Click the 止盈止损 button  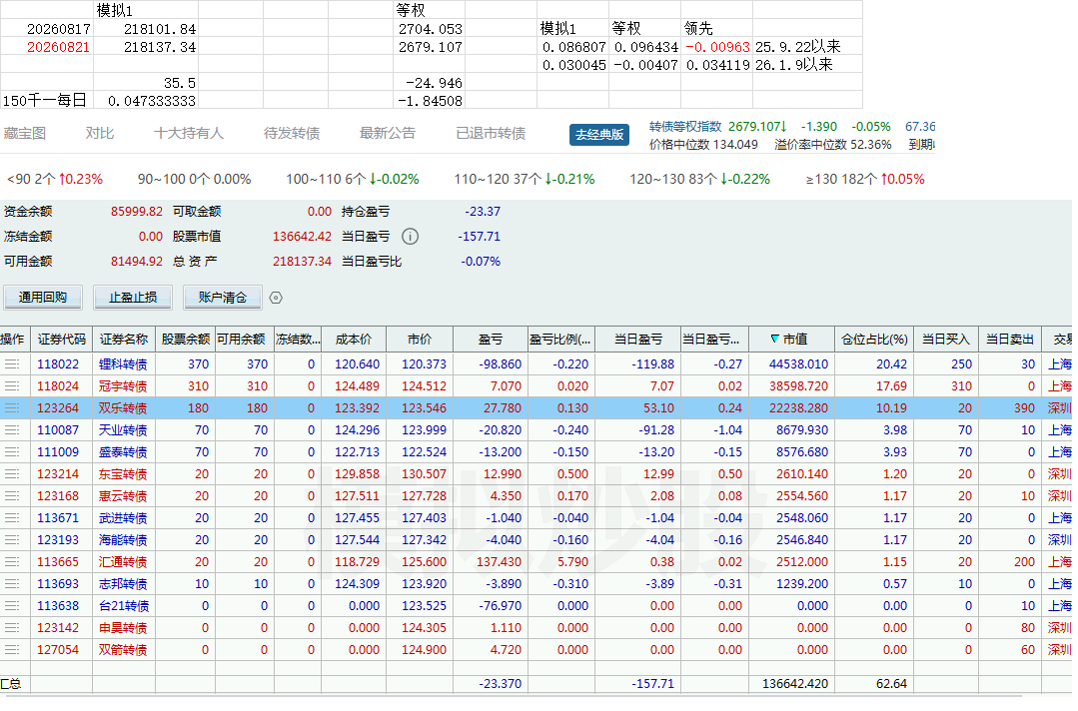[133, 298]
